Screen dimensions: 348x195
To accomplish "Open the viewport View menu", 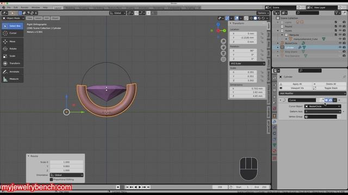I will coord(29,18).
